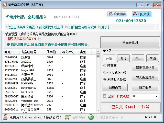Click the 商品关键词 button
The width and height of the screenshot is (164, 123).
(130, 42)
